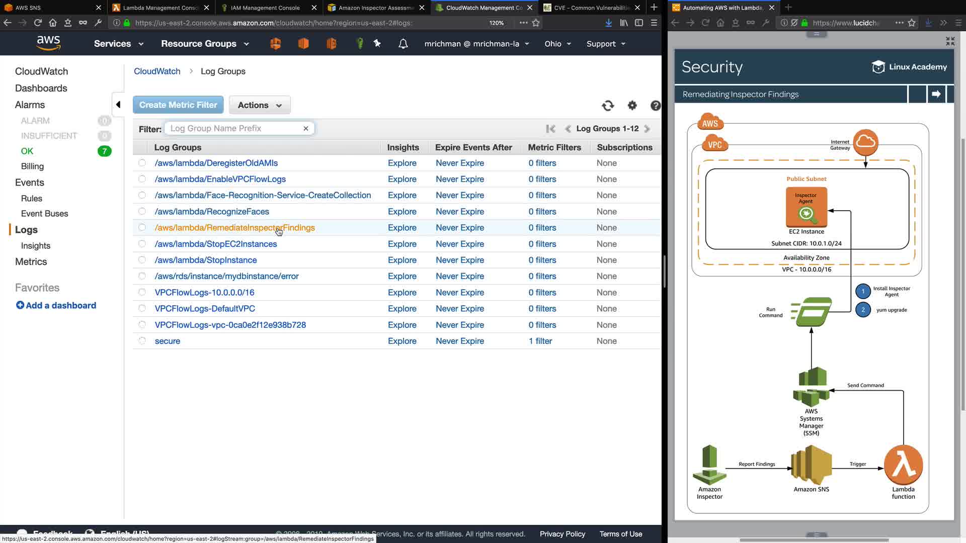The height and width of the screenshot is (543, 966).
Task: Collapse the CloudWatch side navigation arrow
Action: point(118,105)
